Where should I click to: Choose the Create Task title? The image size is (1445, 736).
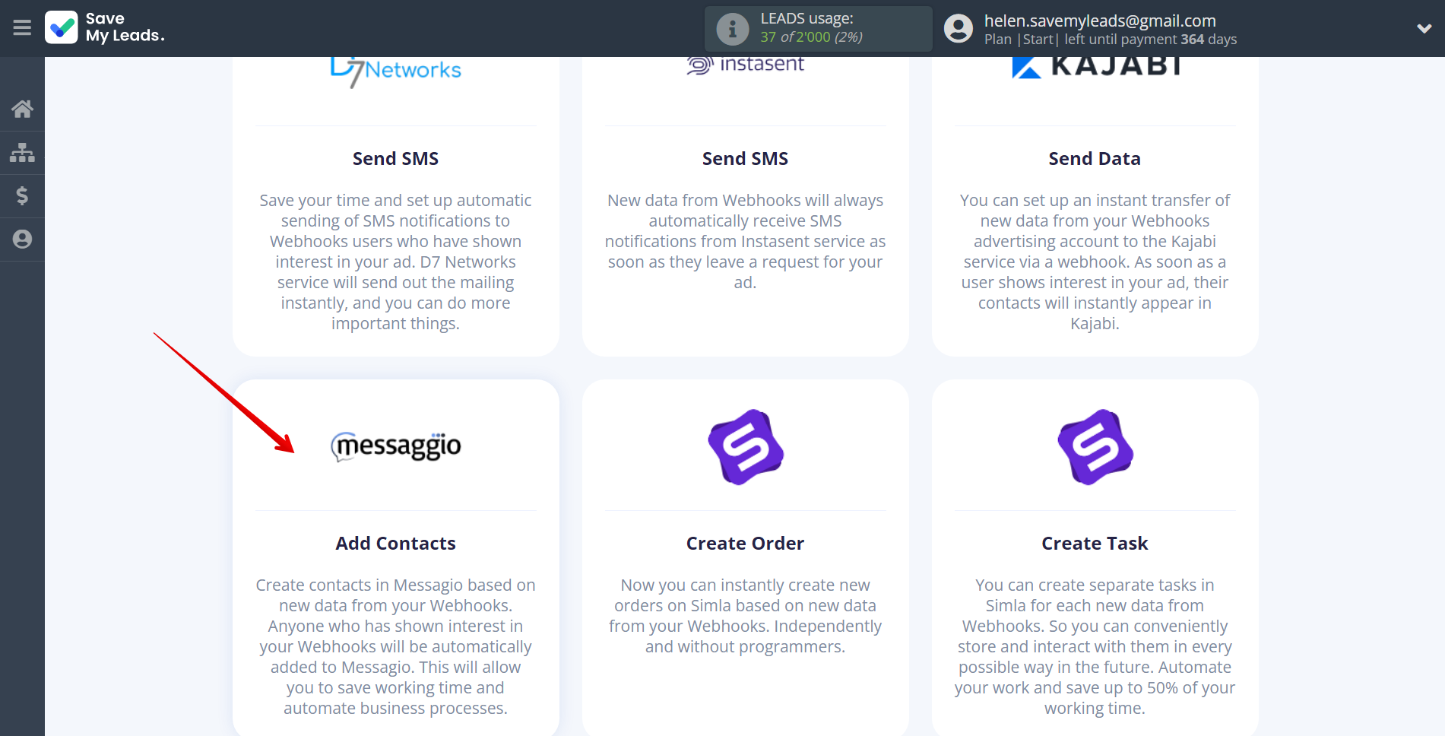(1095, 544)
